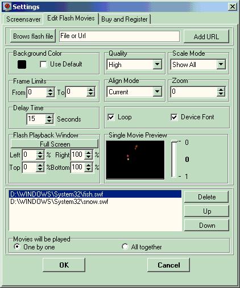This screenshot has width=240, height=288.
Task: Decrease the Left percent spinner value
Action: [x=40, y=157]
